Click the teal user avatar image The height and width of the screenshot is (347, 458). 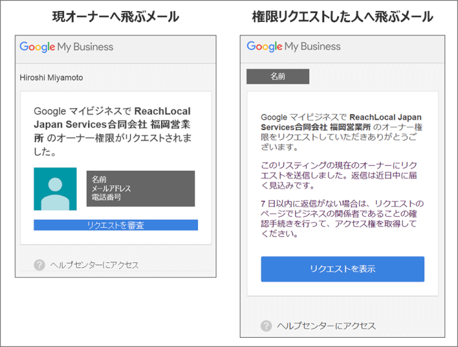tap(55, 189)
